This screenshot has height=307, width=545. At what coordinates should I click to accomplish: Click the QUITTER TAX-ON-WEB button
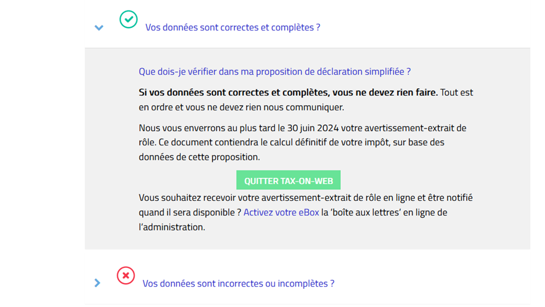pyautogui.click(x=288, y=180)
